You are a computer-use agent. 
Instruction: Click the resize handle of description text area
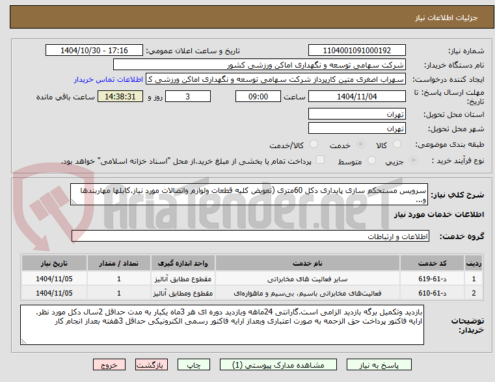pos(74,201)
